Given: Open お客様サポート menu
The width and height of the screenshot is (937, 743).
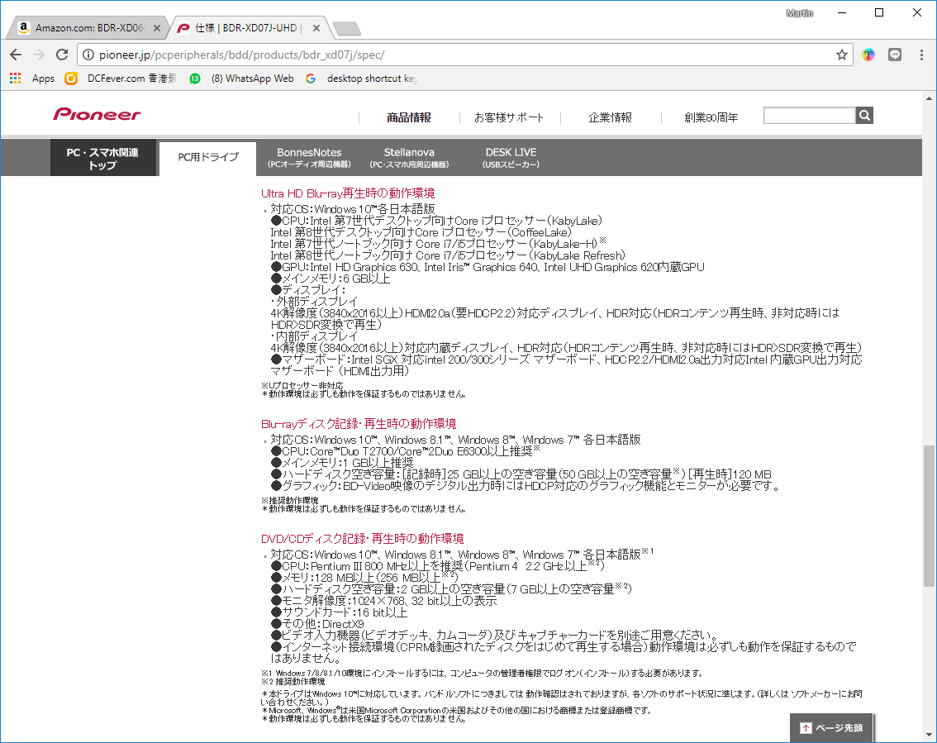Looking at the screenshot, I should (x=509, y=117).
